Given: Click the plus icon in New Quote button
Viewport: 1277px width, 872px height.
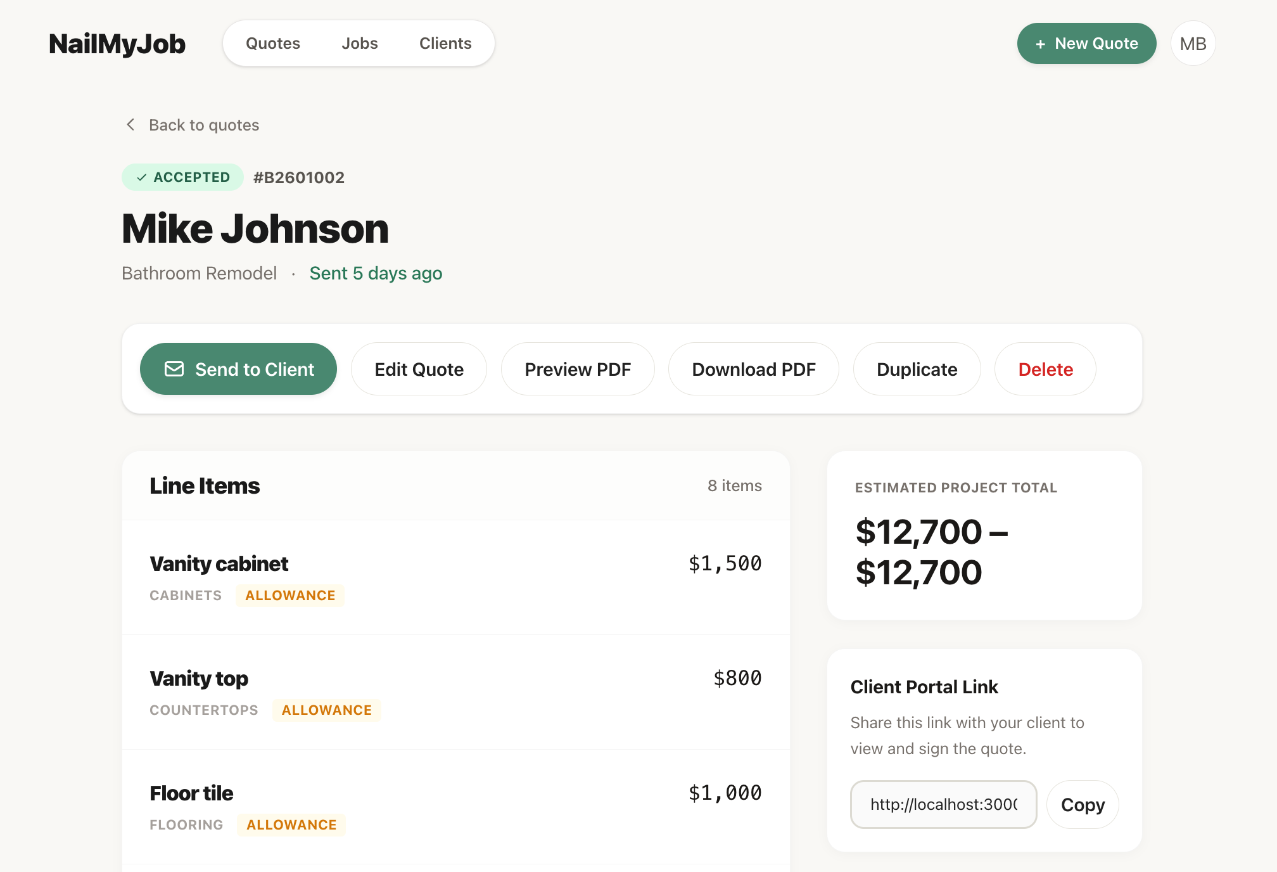Looking at the screenshot, I should click(x=1039, y=44).
